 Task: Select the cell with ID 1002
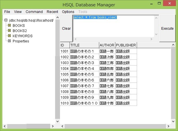tap(65, 57)
